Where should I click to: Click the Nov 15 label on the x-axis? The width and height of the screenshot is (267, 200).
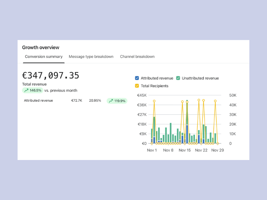[x=185, y=150]
